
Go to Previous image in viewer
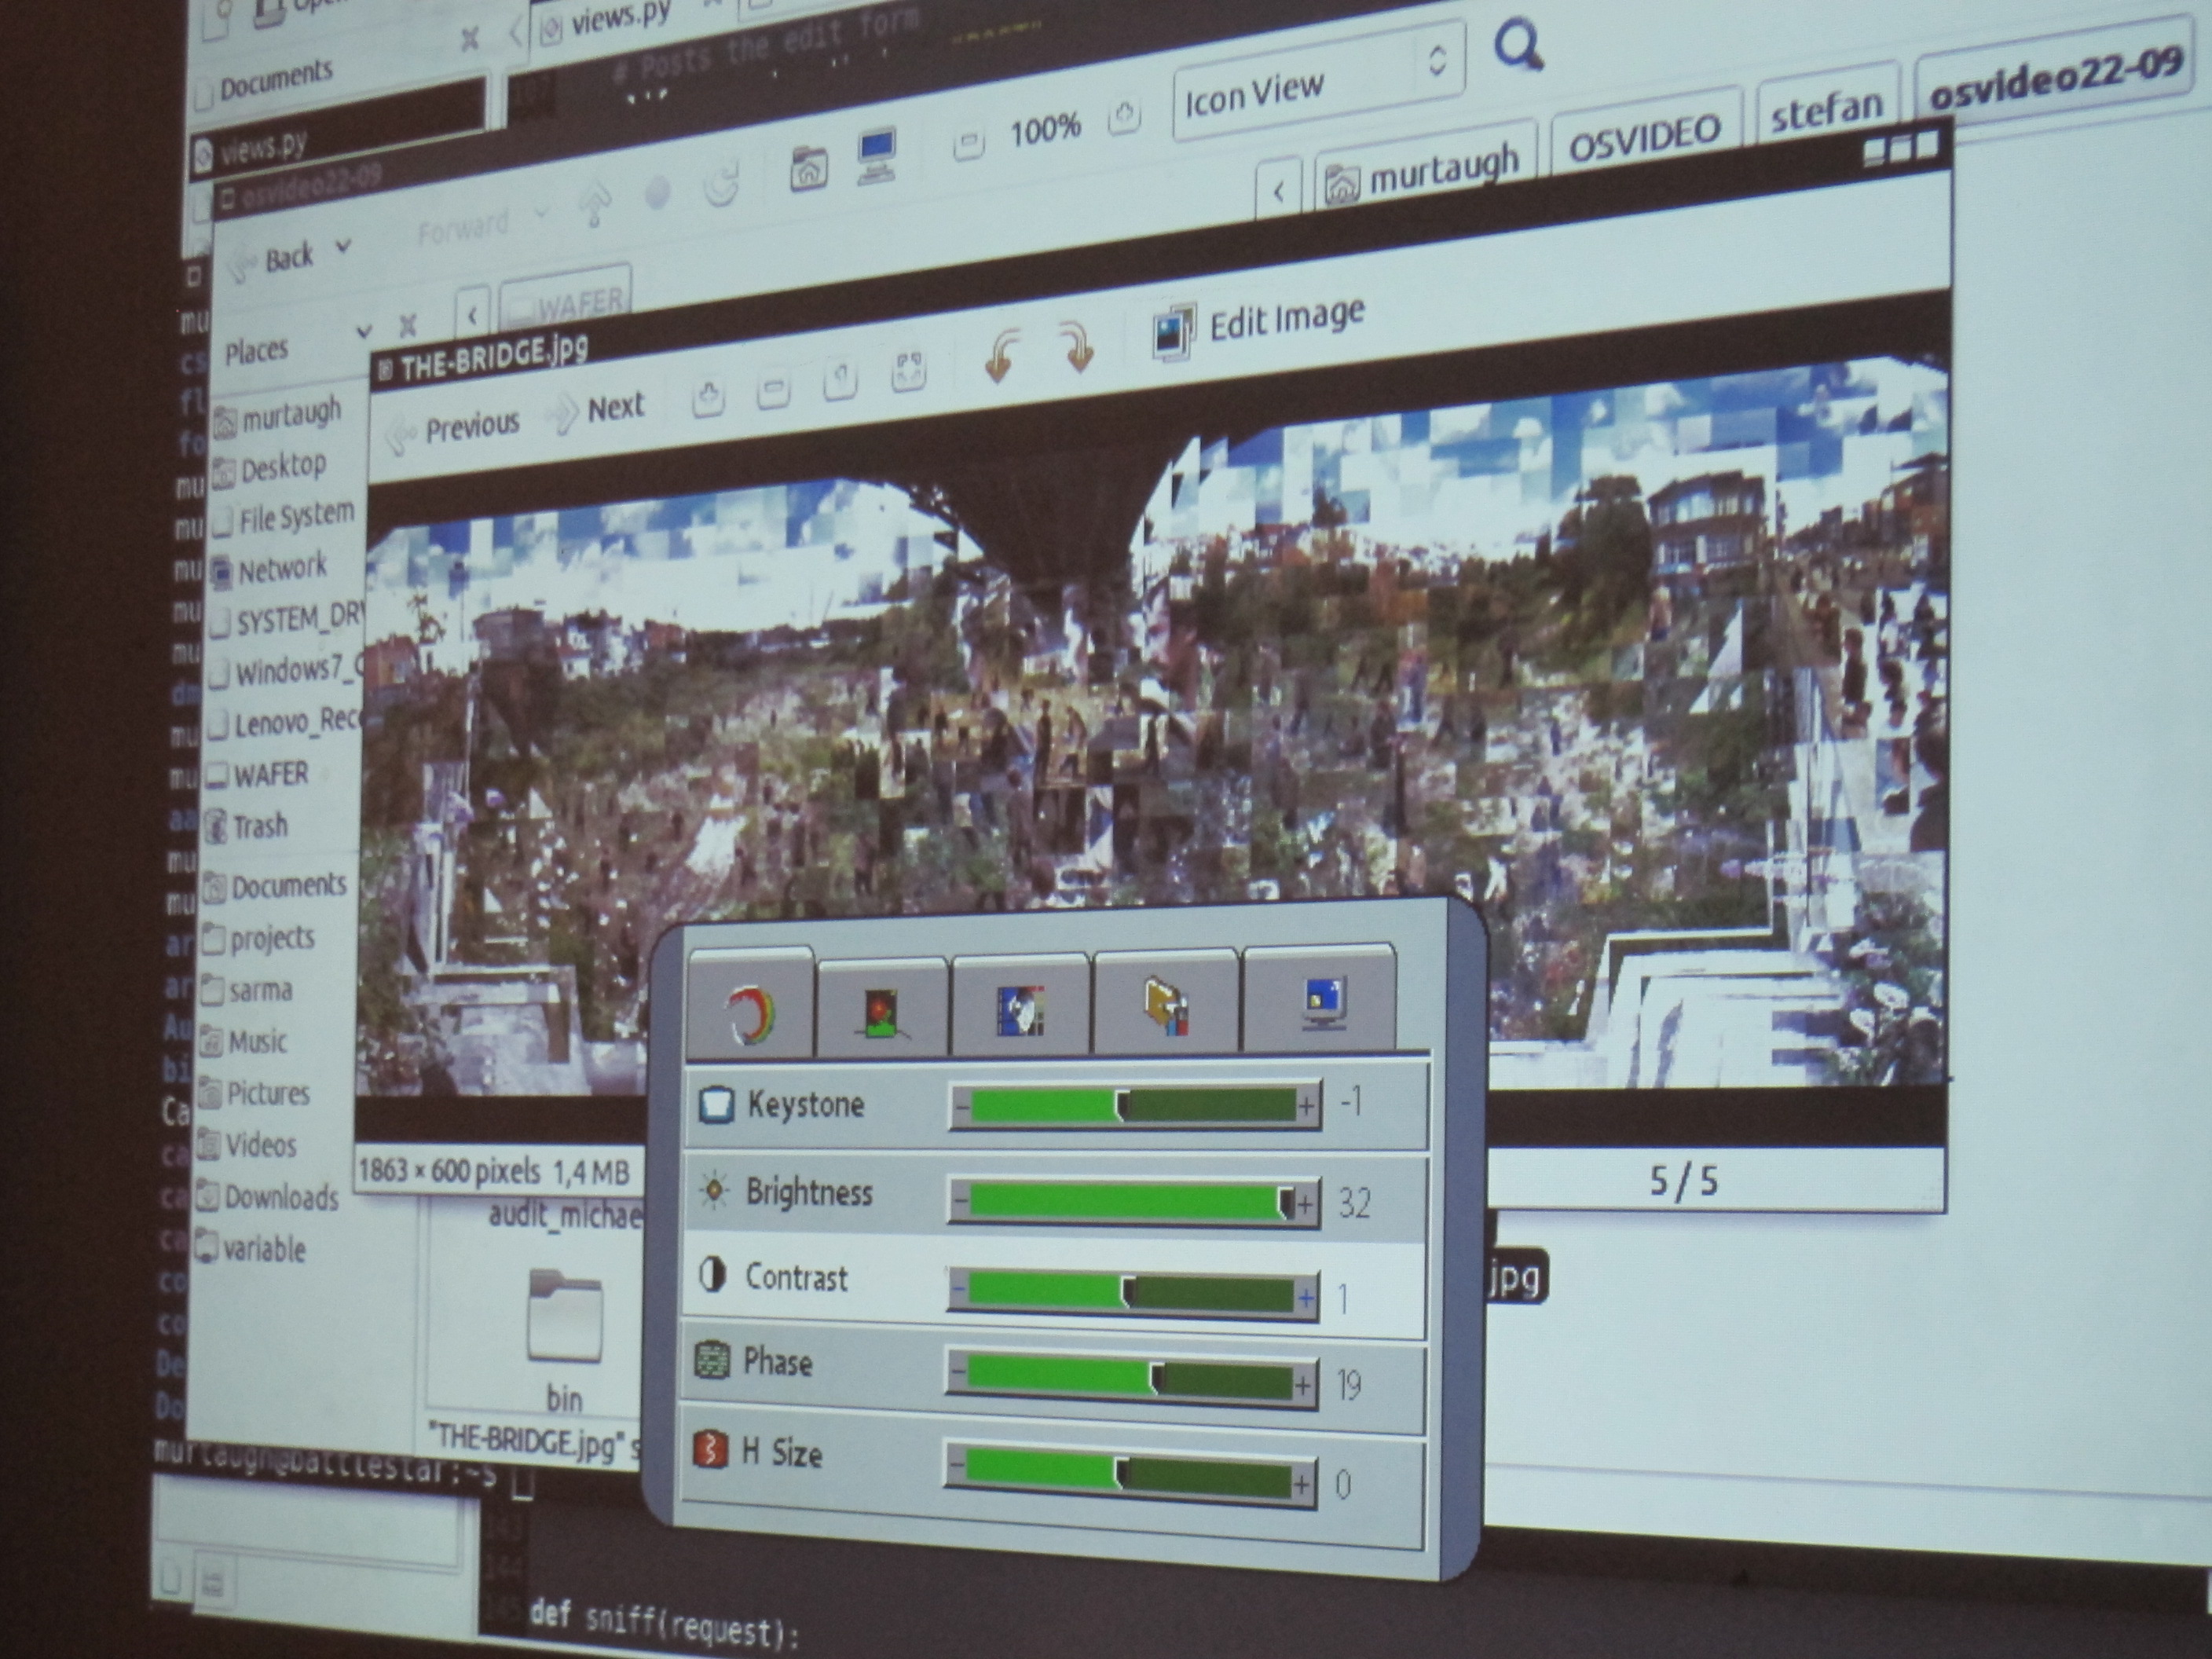454,430
